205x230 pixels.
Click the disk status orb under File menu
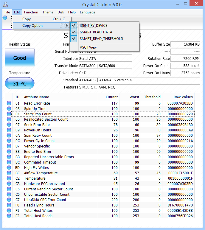(5, 18)
